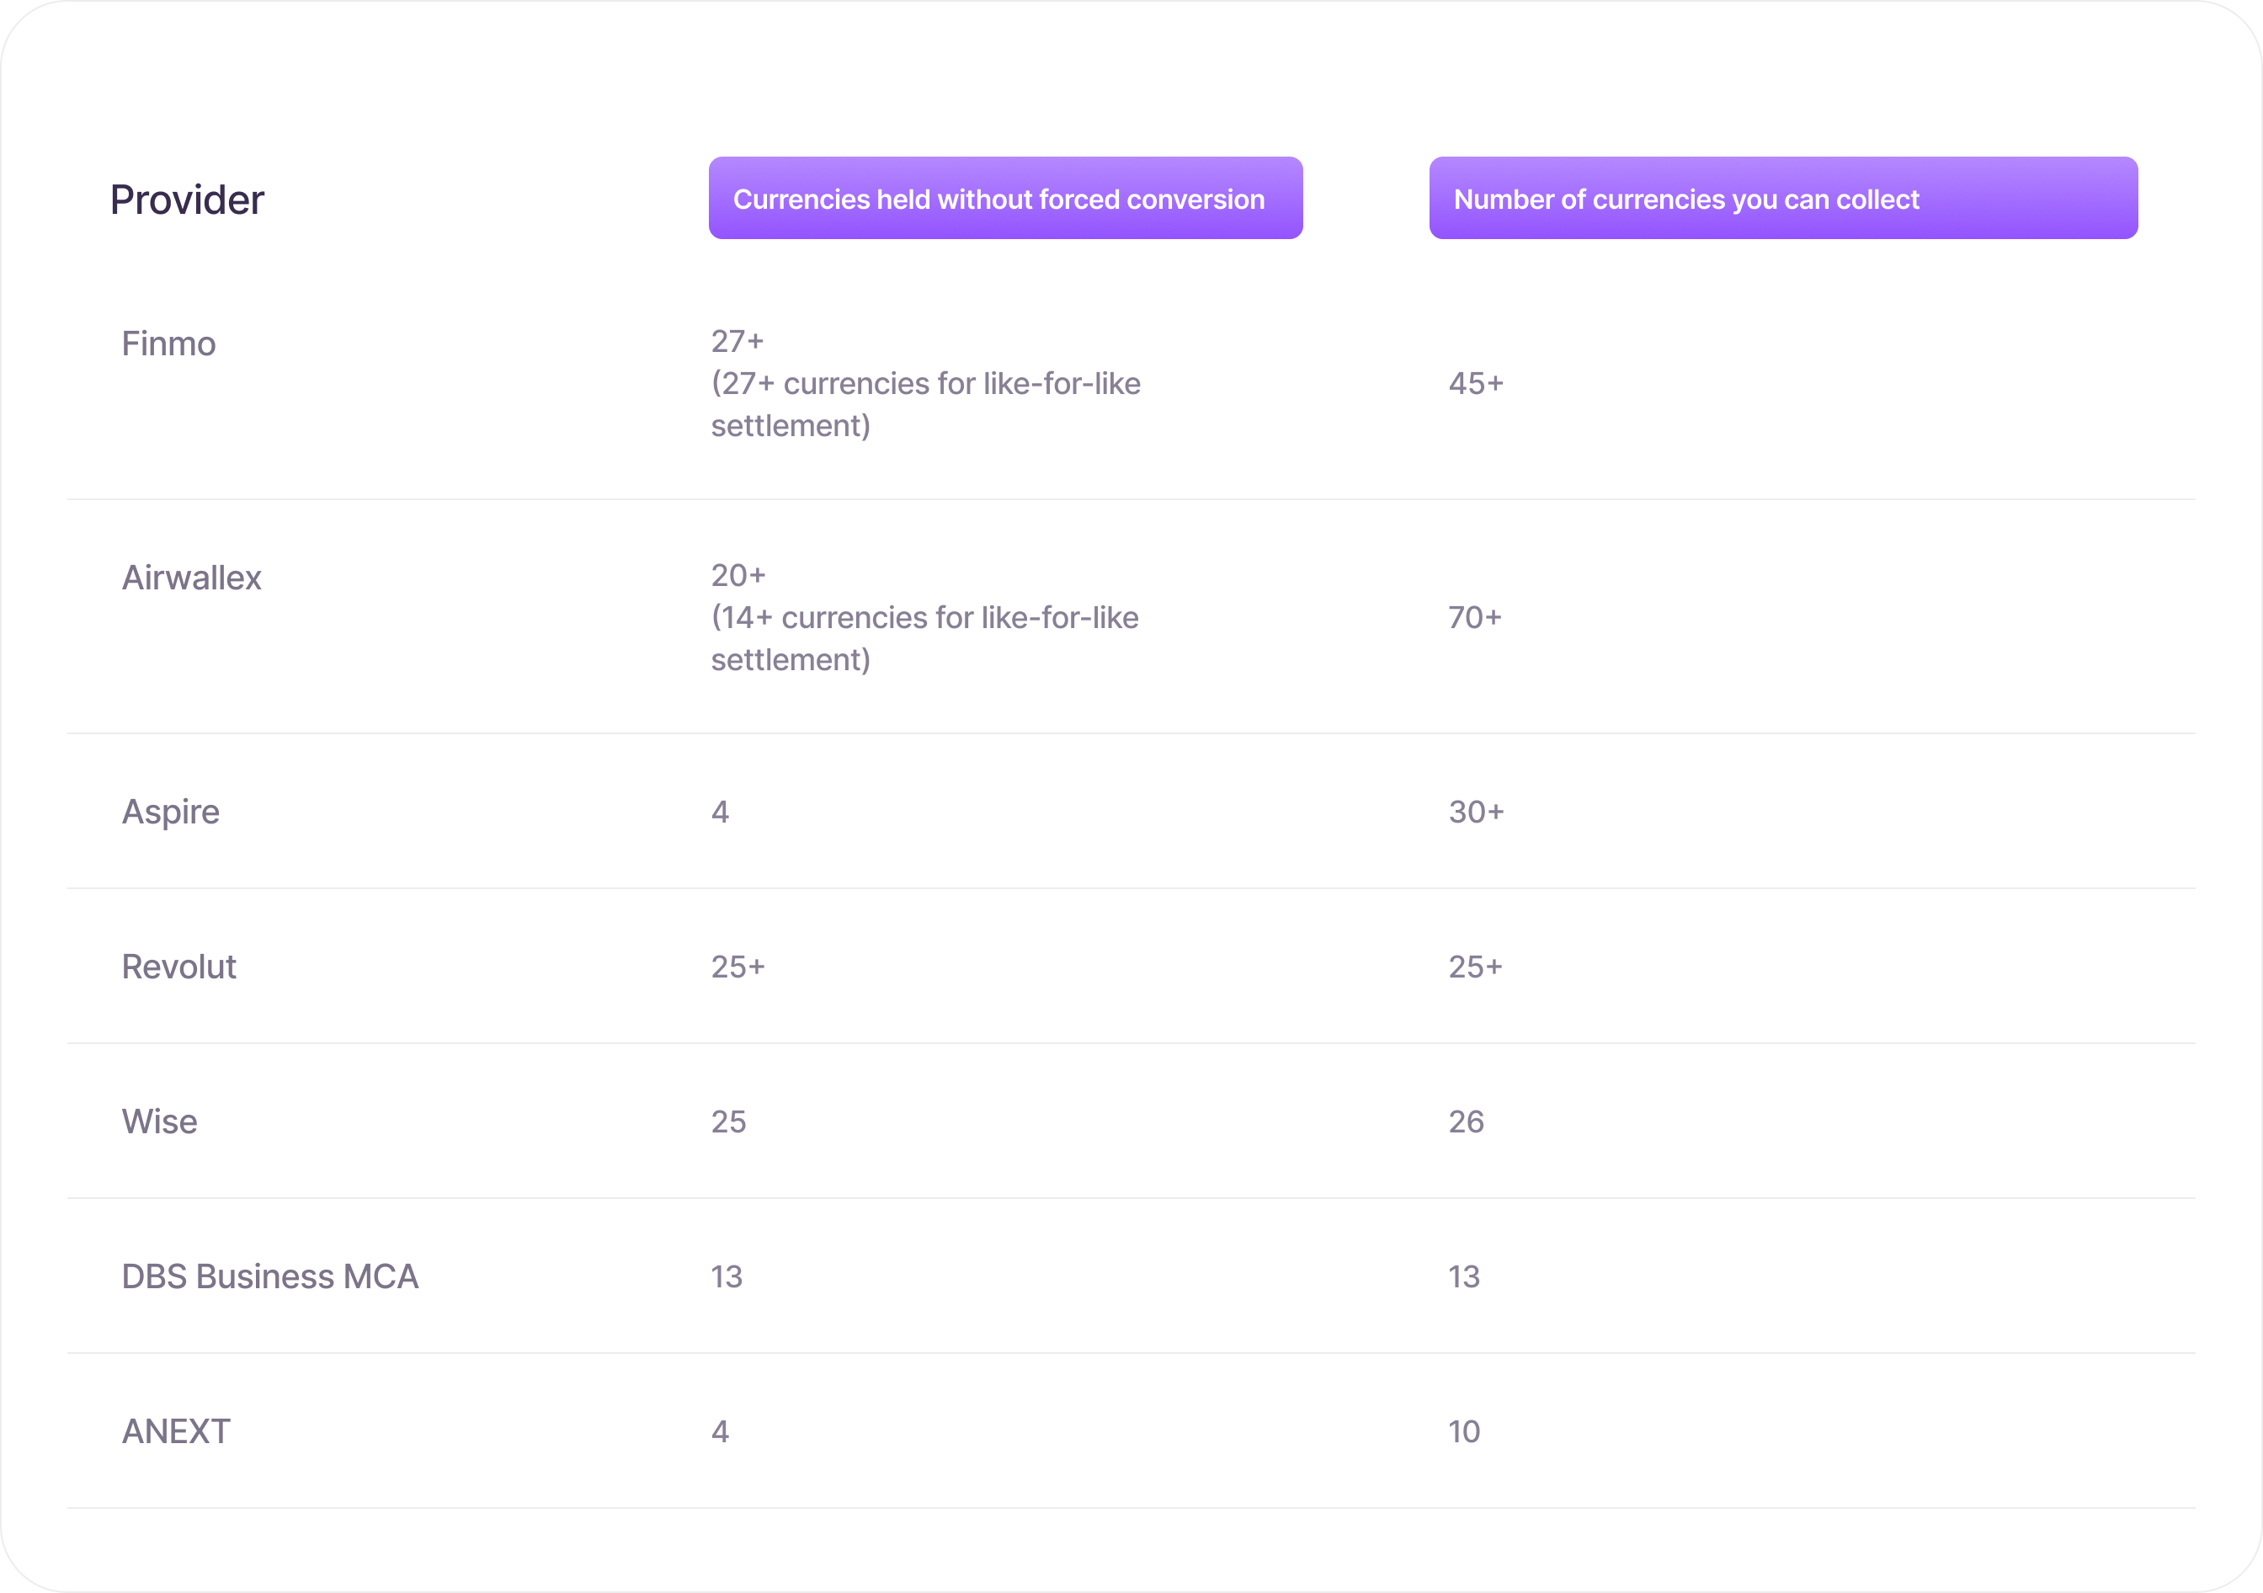The image size is (2263, 1593).
Task: Click the Airwallex provider name
Action: tap(191, 578)
